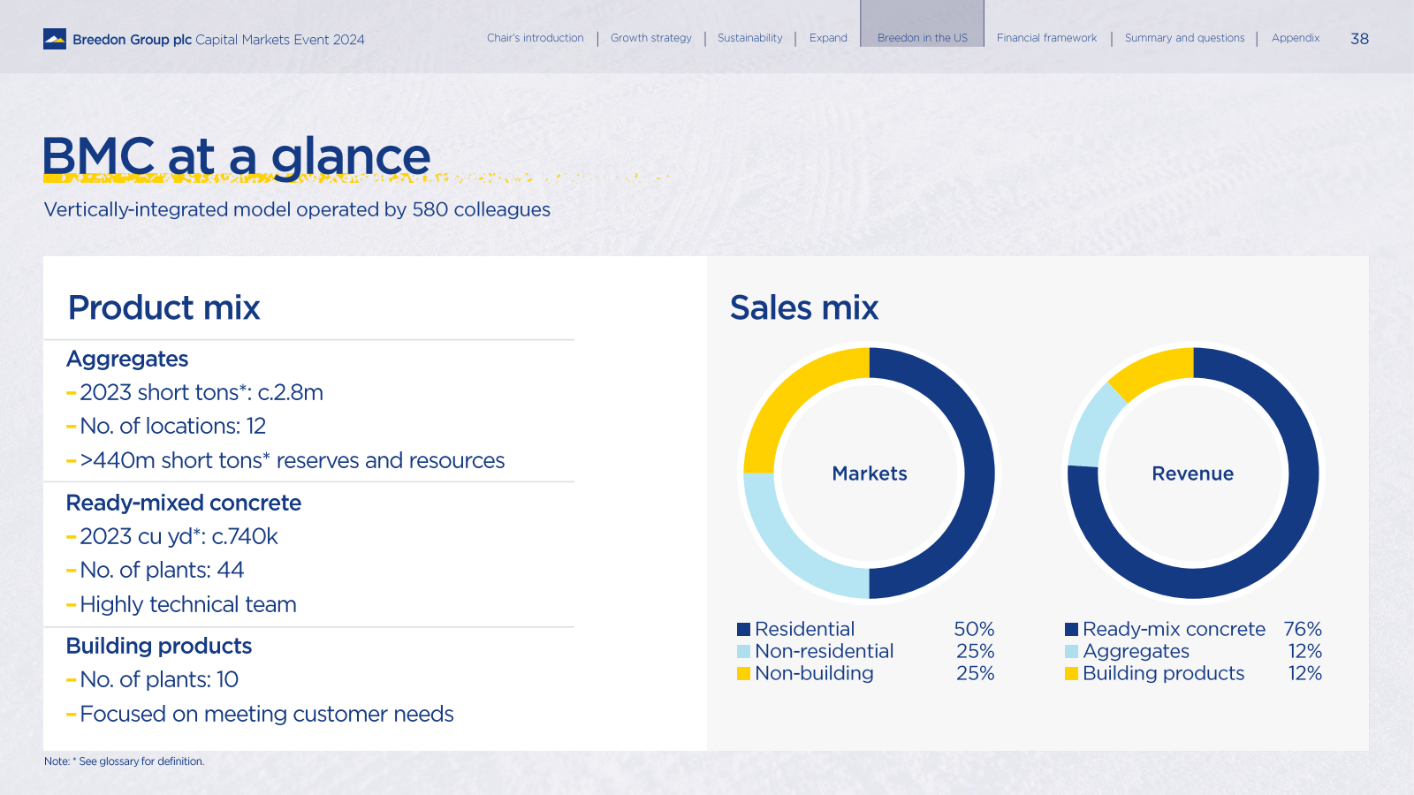Click the Aggregates light blue legend swatch
This screenshot has height=795, width=1414.
(x=1072, y=651)
